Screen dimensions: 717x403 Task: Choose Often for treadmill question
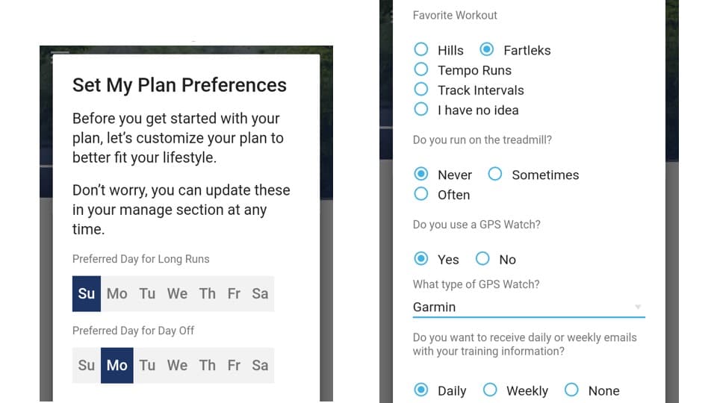coord(420,194)
